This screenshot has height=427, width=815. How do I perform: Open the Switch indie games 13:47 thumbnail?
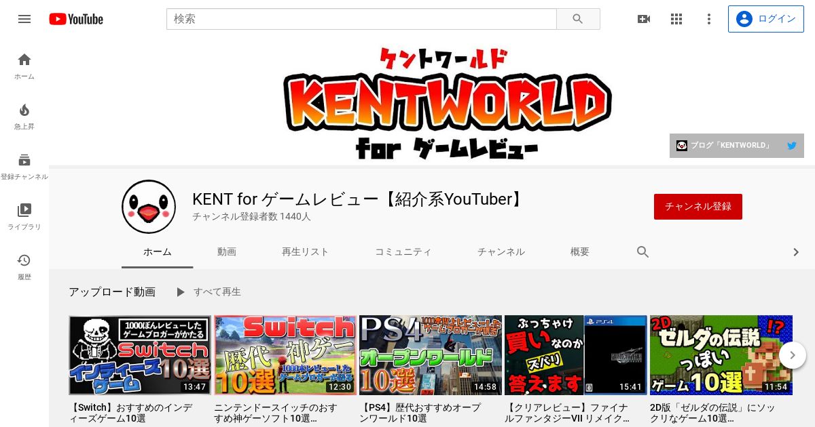click(x=140, y=355)
